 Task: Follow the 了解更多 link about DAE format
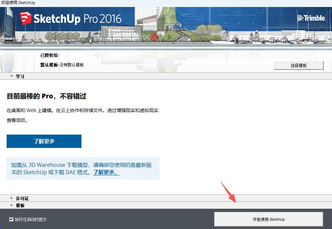point(105,172)
